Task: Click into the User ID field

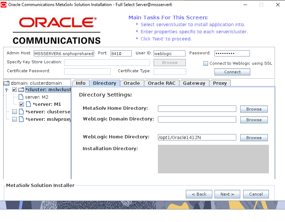Action: click(x=169, y=54)
